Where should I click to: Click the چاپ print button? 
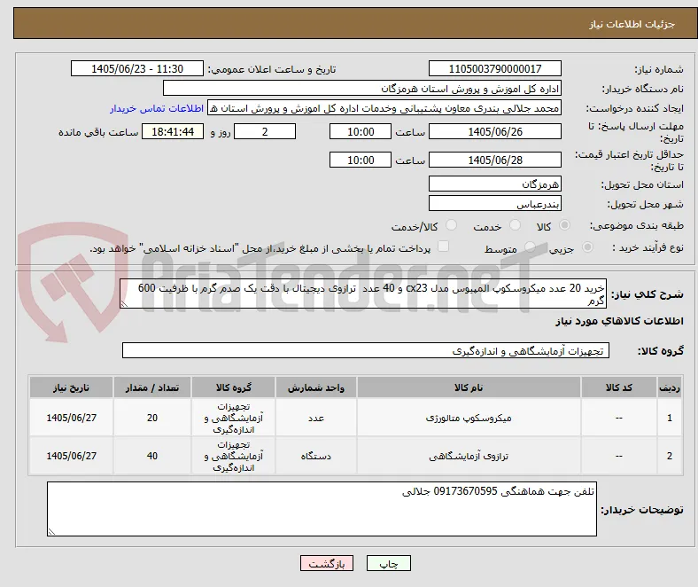[x=389, y=563]
